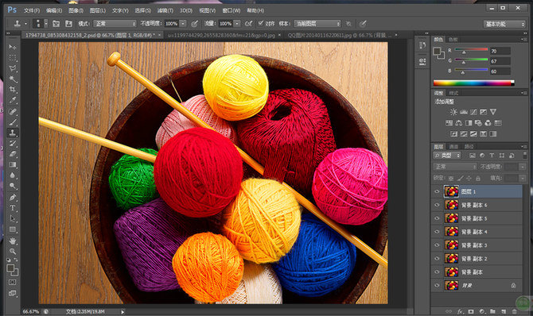Select the Blur tool

[x=13, y=175]
